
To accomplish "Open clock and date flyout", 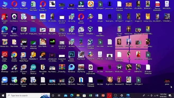I will (x=163, y=96).
